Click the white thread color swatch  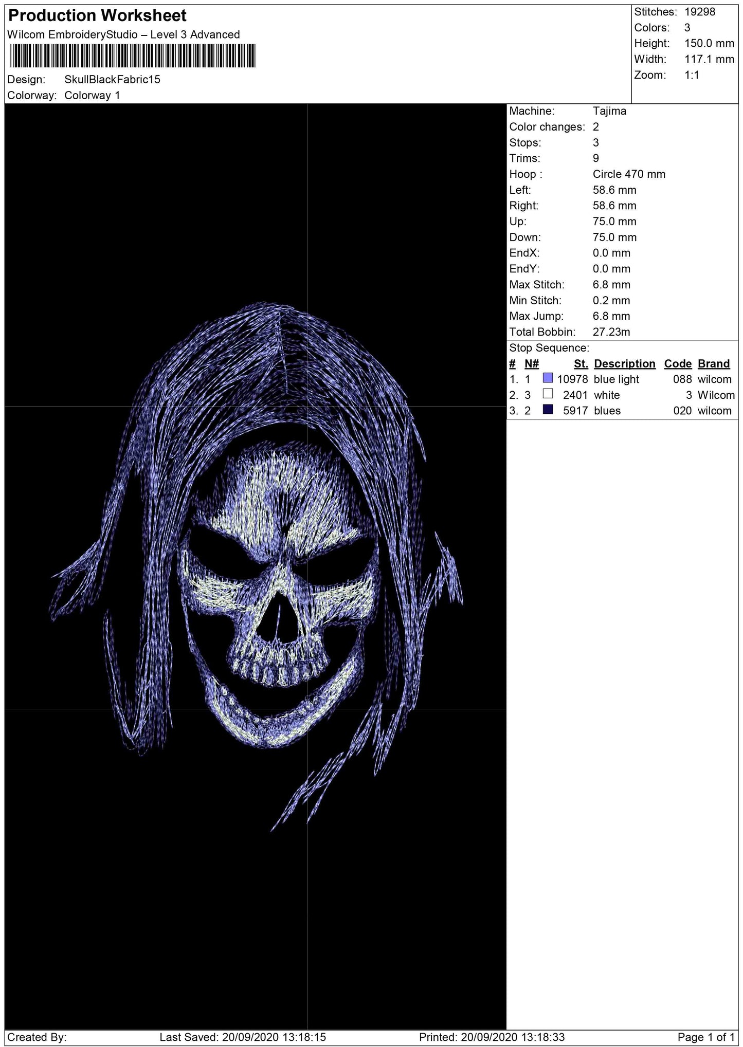point(548,394)
